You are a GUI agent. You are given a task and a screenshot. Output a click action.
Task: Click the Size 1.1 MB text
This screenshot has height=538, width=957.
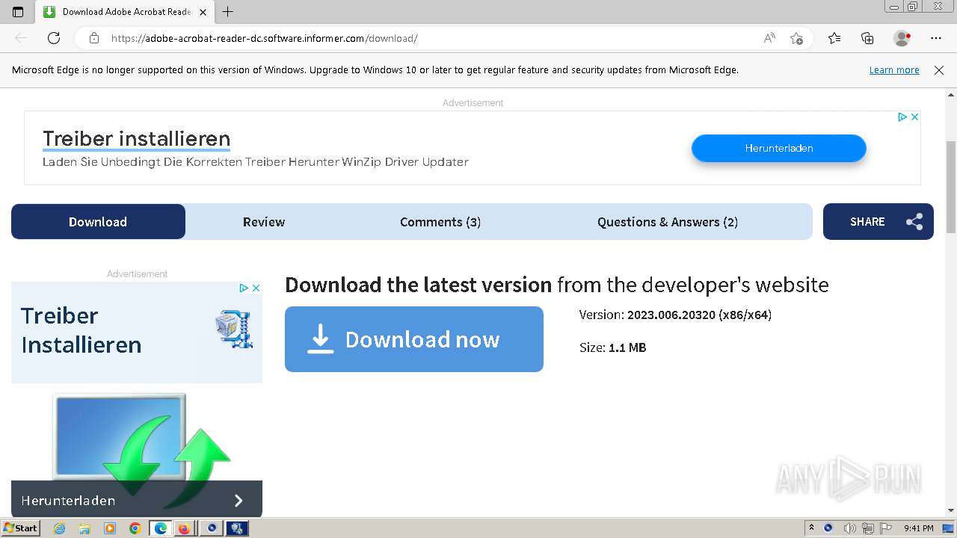tap(612, 347)
